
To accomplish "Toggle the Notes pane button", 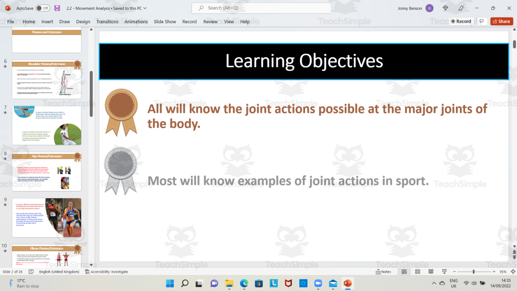I will (383, 272).
